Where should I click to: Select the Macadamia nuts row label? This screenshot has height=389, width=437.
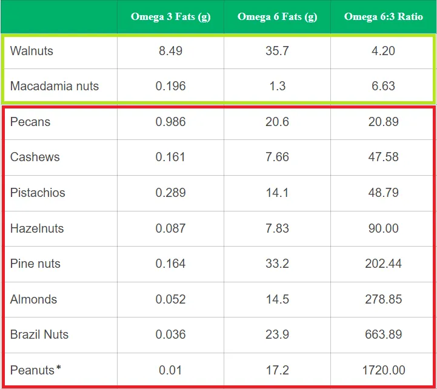pos(55,86)
